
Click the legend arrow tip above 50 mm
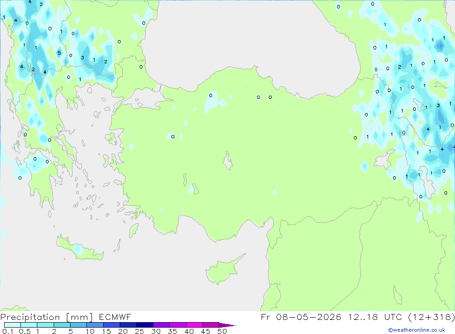tap(227, 325)
